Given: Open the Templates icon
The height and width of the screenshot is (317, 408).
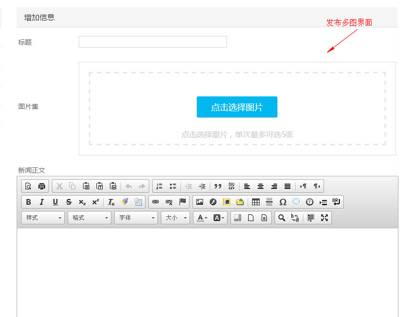Looking at the screenshot, I should [x=264, y=218].
